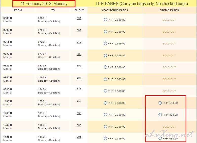The image size is (197, 143).
Task: Click the 1350 H arrival time
Action: click(42, 125)
